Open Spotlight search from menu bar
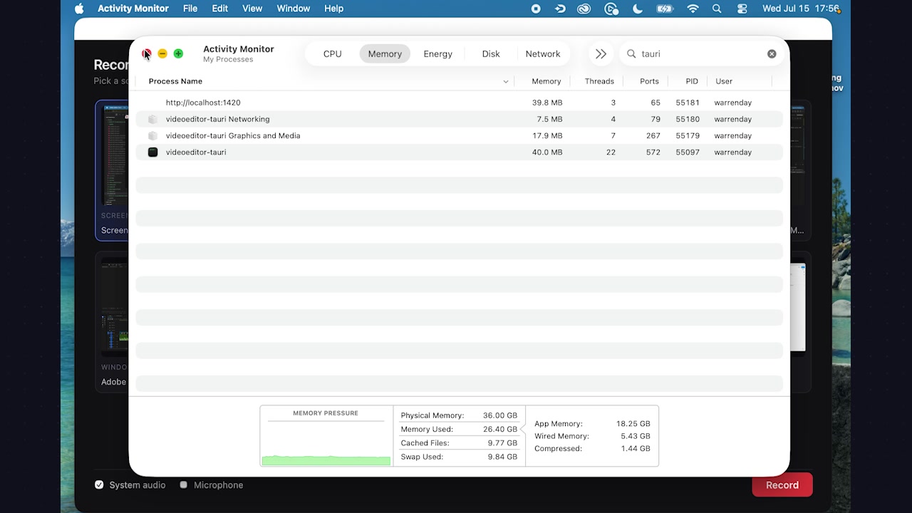This screenshot has height=513, width=912. 717,9
